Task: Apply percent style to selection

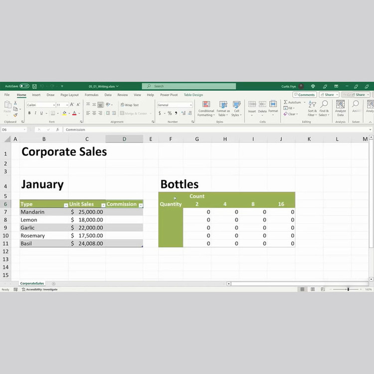Action: [170, 113]
